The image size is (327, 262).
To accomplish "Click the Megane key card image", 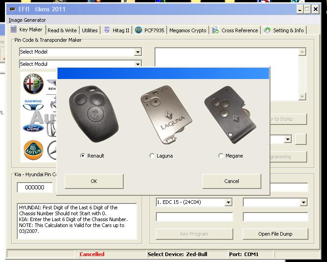I will (230, 114).
